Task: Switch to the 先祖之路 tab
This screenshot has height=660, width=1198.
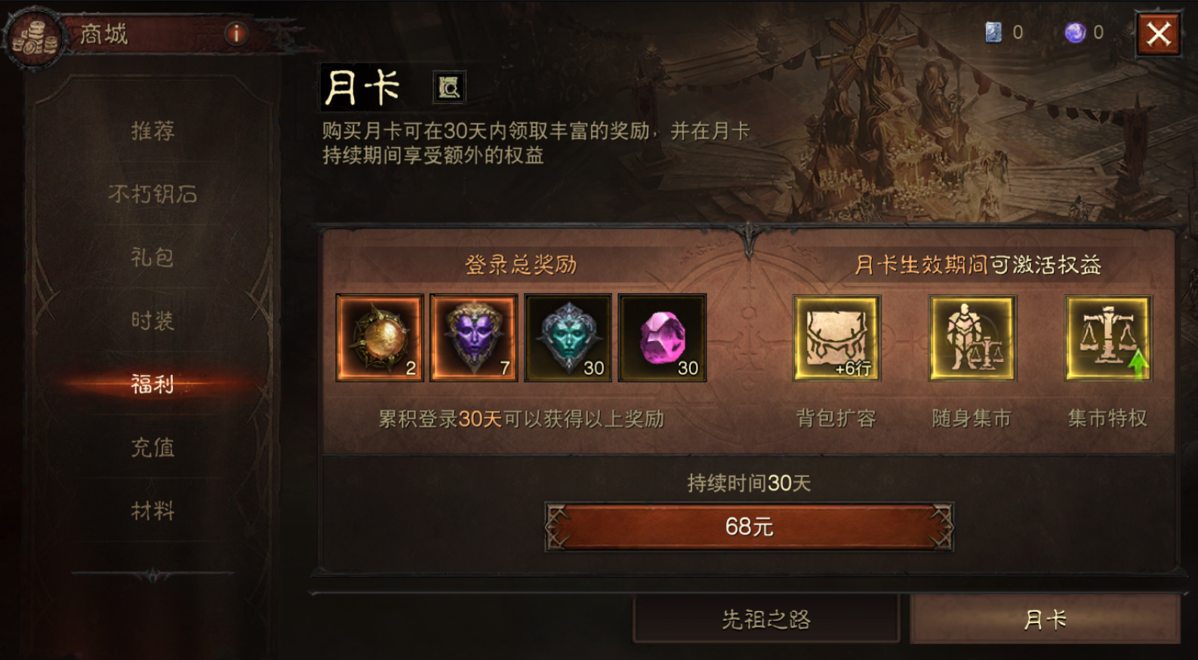Action: pos(766,619)
